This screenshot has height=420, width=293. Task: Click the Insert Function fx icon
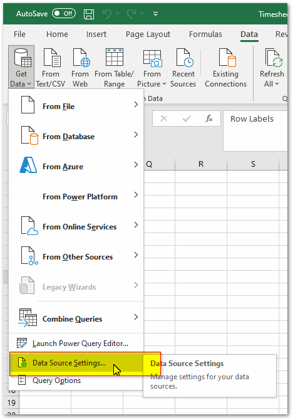[209, 118]
